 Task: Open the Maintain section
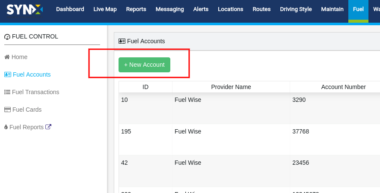click(x=332, y=9)
